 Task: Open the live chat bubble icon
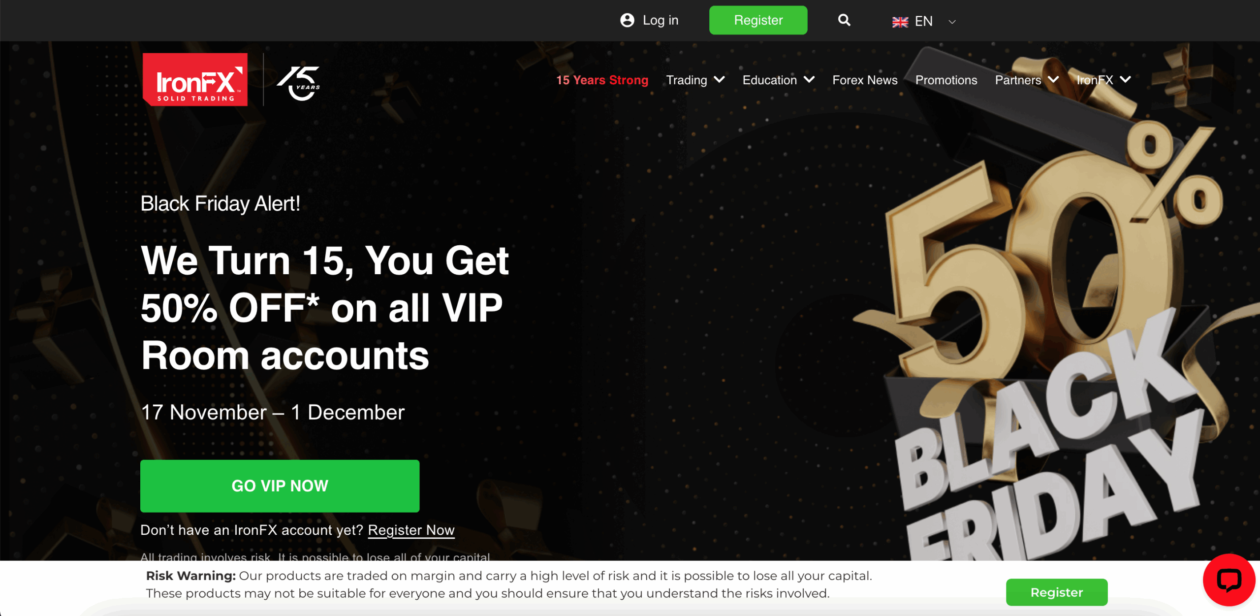(1228, 580)
